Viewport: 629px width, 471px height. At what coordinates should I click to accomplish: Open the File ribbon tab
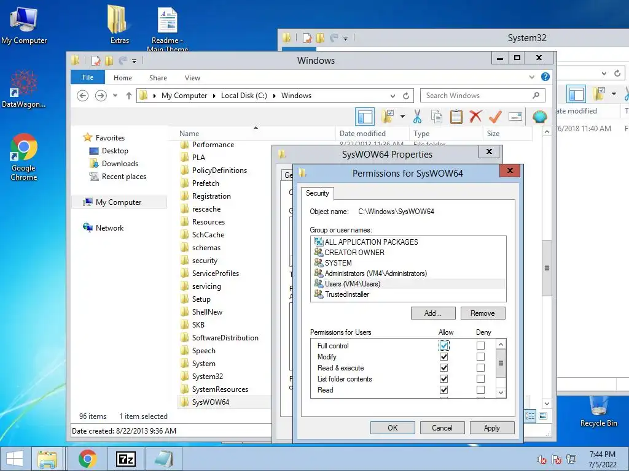point(88,77)
